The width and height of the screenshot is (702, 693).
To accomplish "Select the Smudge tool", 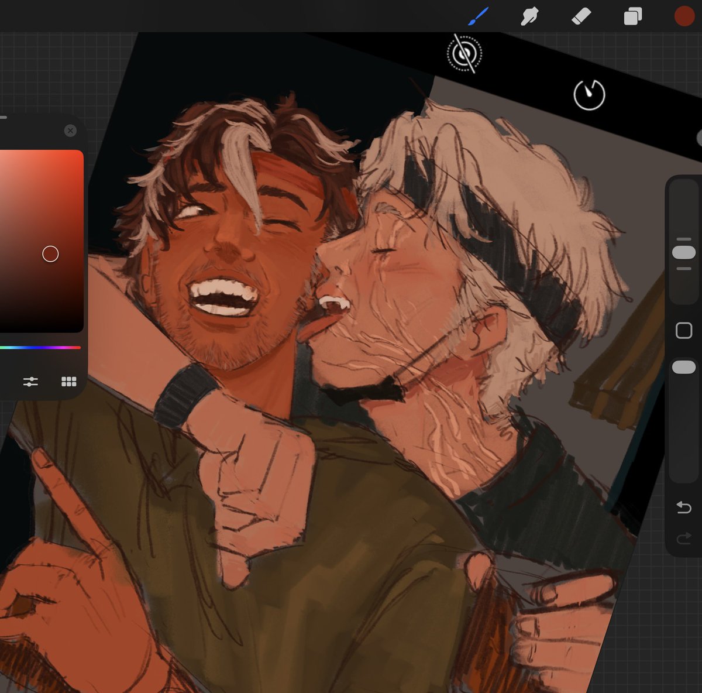I will click(x=529, y=16).
